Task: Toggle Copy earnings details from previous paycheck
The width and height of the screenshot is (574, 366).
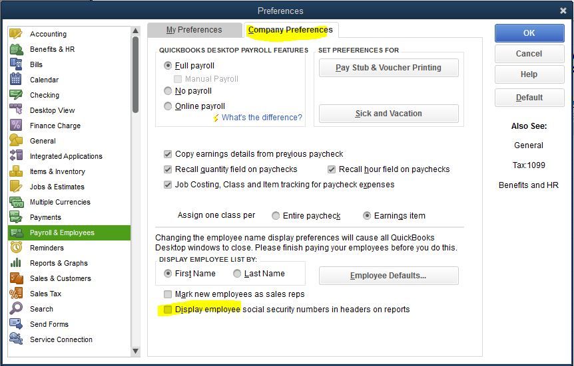Action: click(x=168, y=154)
